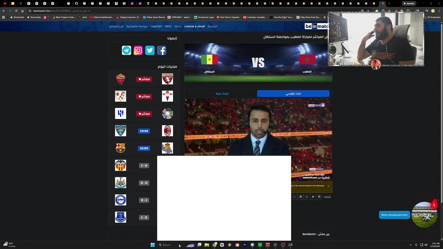Click the AS Roma team logo
The width and height of the screenshot is (443, 249).
tap(120, 79)
